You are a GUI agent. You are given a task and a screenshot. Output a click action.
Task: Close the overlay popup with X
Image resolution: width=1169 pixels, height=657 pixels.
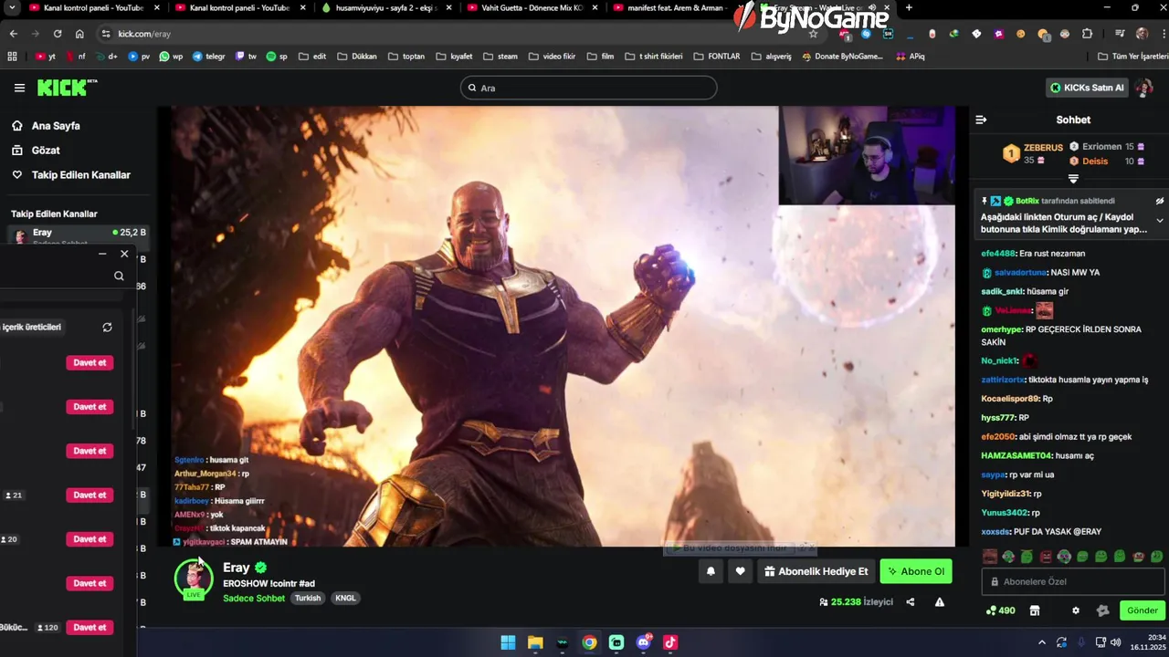(x=124, y=254)
